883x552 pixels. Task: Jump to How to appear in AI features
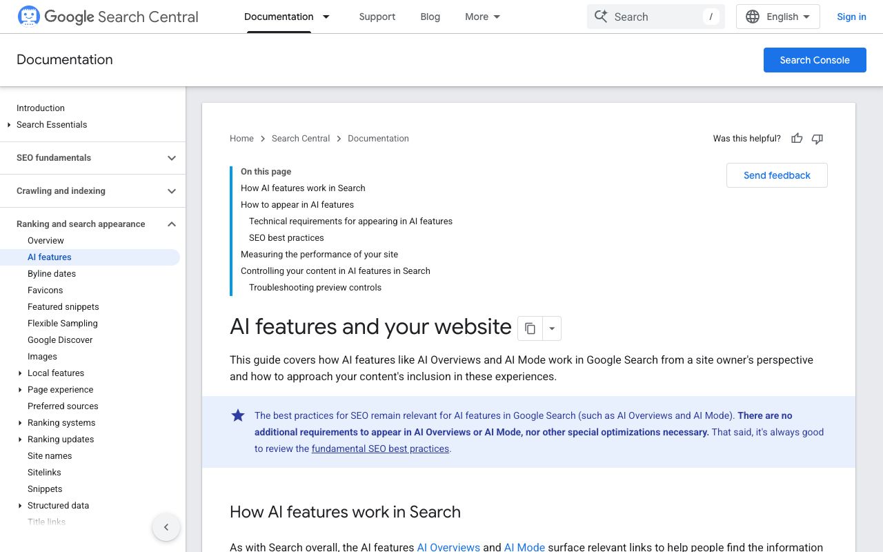[x=297, y=205]
